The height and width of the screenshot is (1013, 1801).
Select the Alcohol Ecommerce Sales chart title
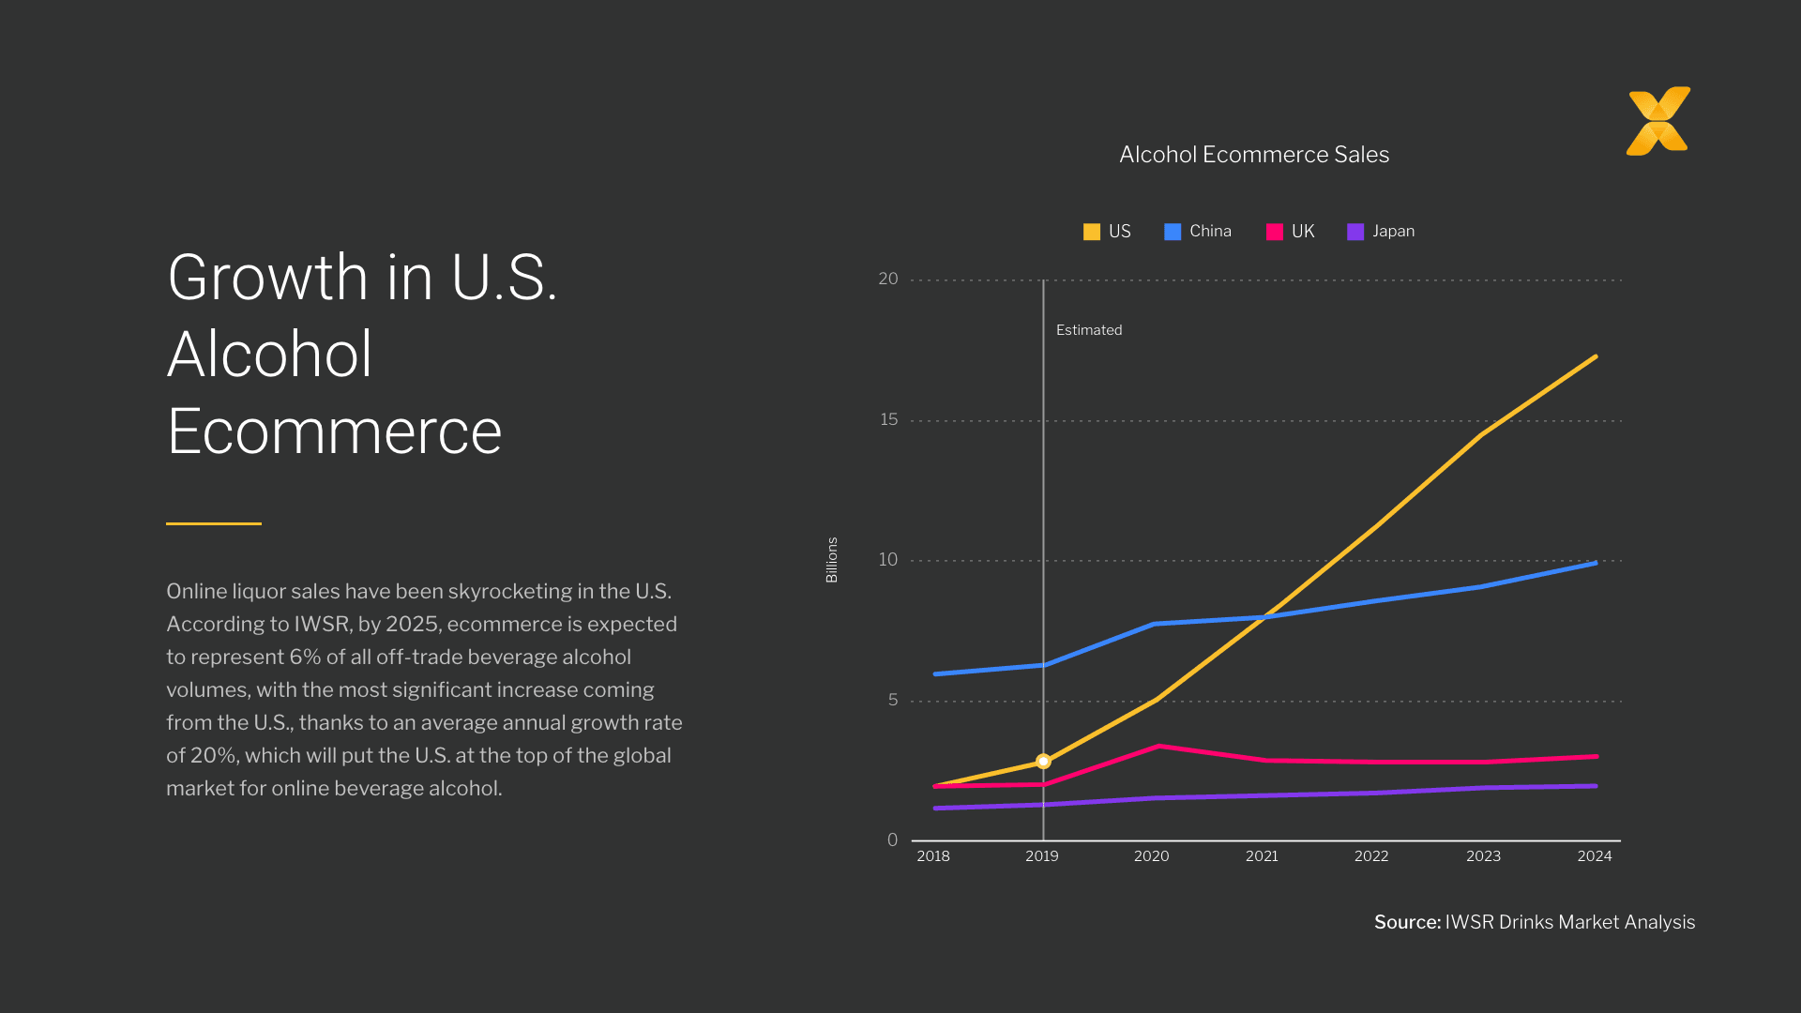click(x=1254, y=154)
